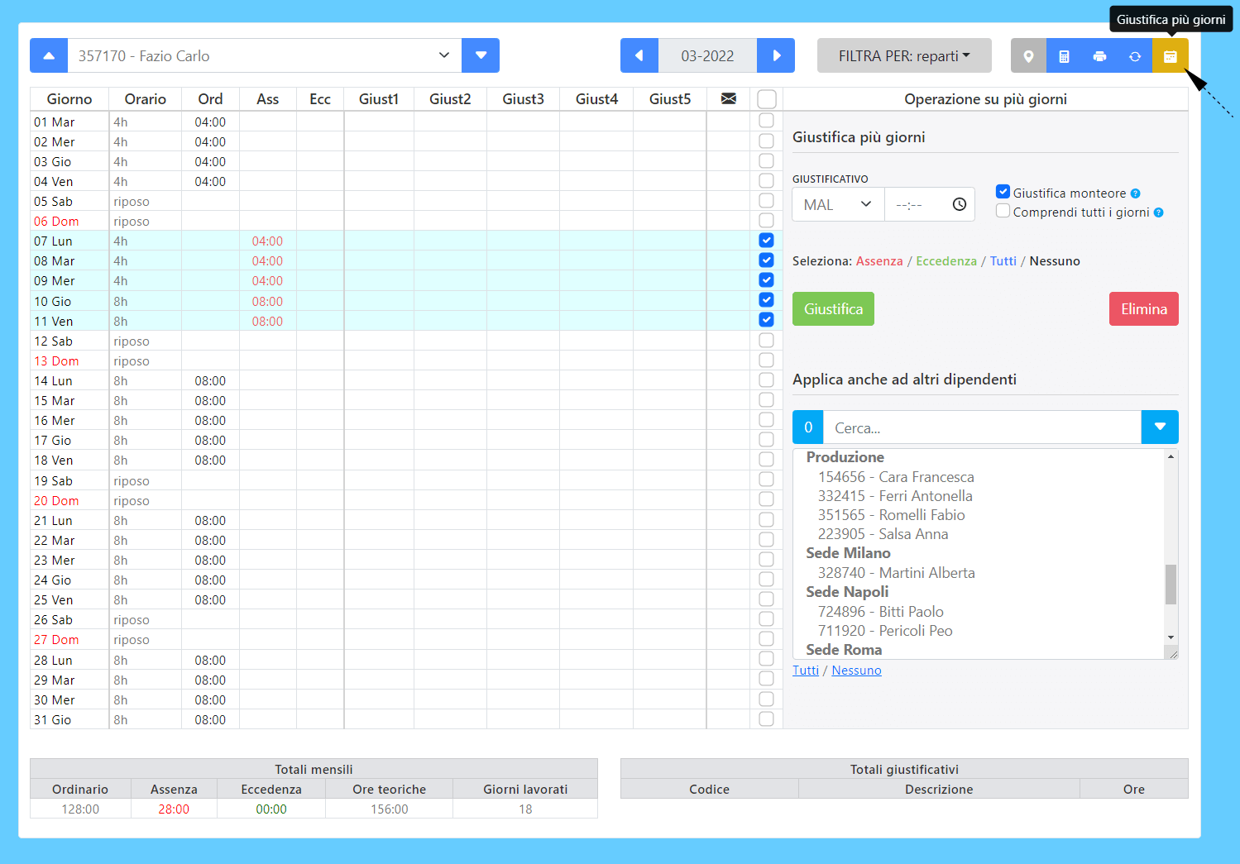This screenshot has height=864, width=1240.
Task: Click the Giust1 column header
Action: [x=379, y=99]
